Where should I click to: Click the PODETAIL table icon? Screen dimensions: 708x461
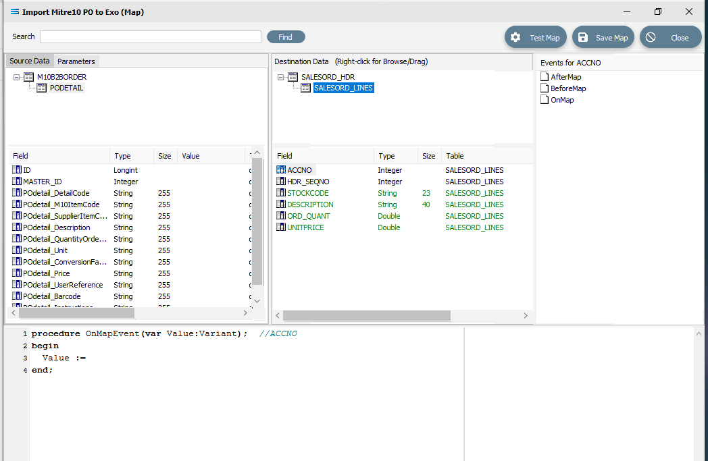(x=41, y=88)
